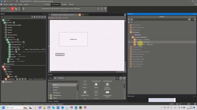197x110 pixels.
Task: Select the Флаг checkbox element in the palette
Action: [96, 93]
